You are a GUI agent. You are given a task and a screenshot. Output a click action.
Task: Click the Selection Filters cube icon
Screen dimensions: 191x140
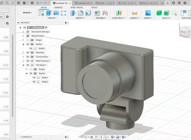point(167,13)
